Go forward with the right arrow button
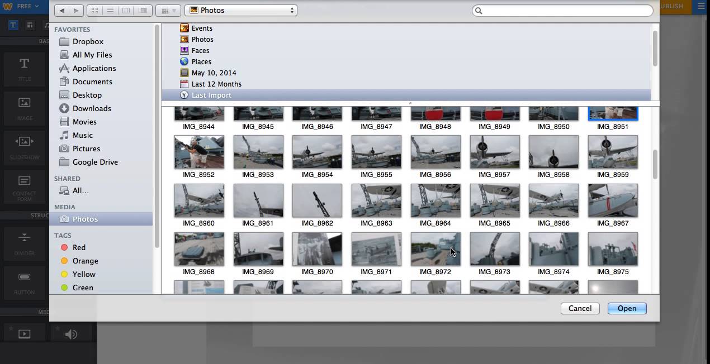Screen dimensions: 710x364 pyautogui.click(x=76, y=11)
